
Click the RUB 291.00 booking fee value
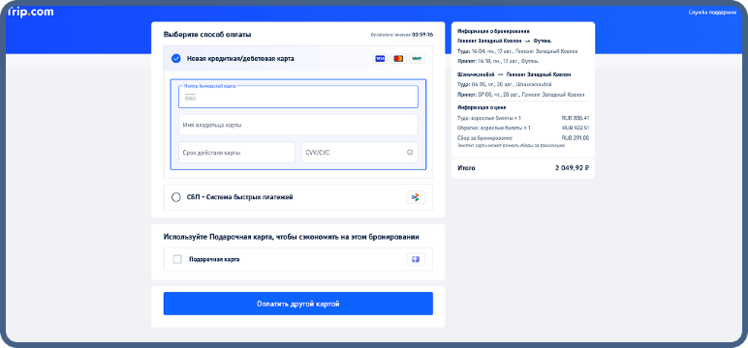(576, 138)
